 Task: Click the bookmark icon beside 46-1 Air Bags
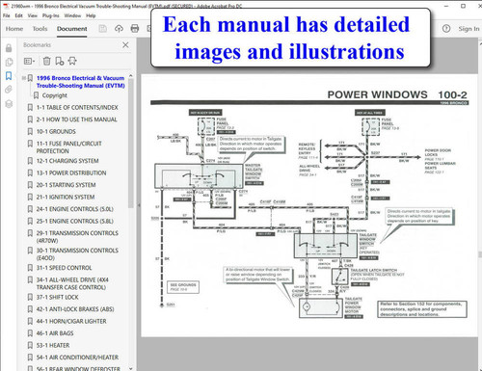(x=30, y=333)
